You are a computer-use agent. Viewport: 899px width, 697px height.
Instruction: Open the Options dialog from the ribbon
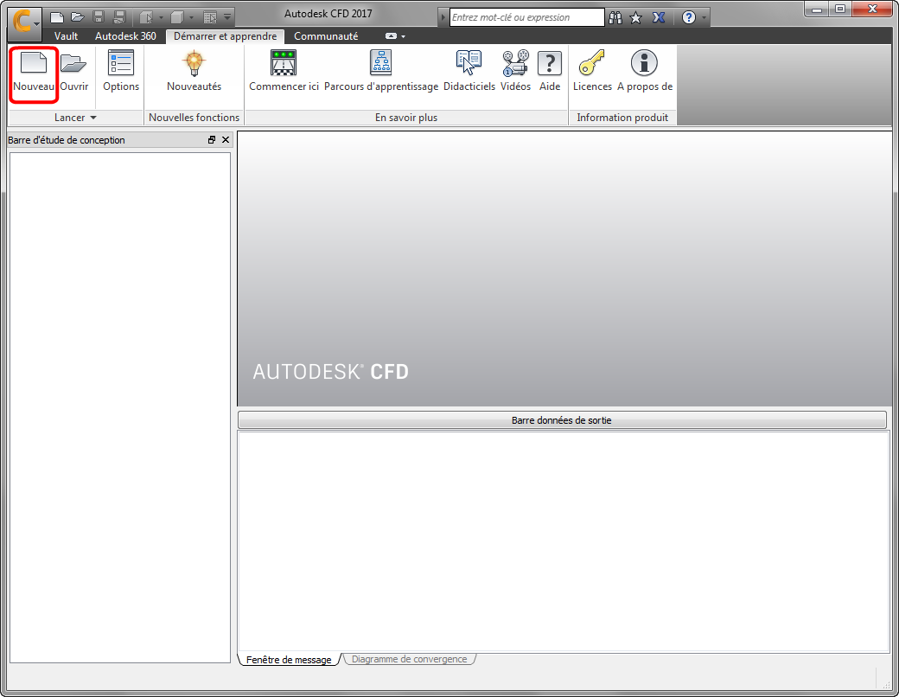pos(121,71)
